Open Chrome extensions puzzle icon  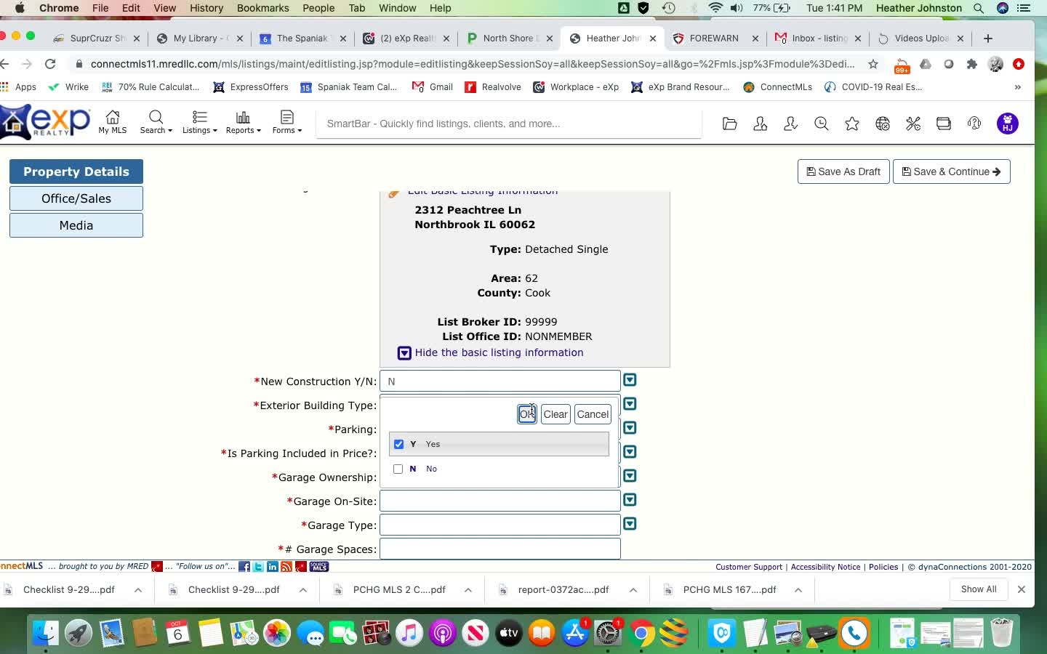click(972, 64)
